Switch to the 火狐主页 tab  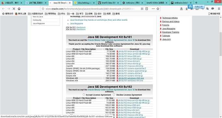coord(12,3)
